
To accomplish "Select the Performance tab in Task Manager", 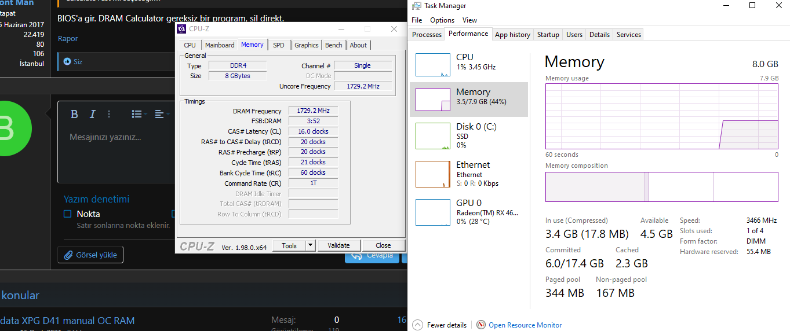I will point(468,34).
